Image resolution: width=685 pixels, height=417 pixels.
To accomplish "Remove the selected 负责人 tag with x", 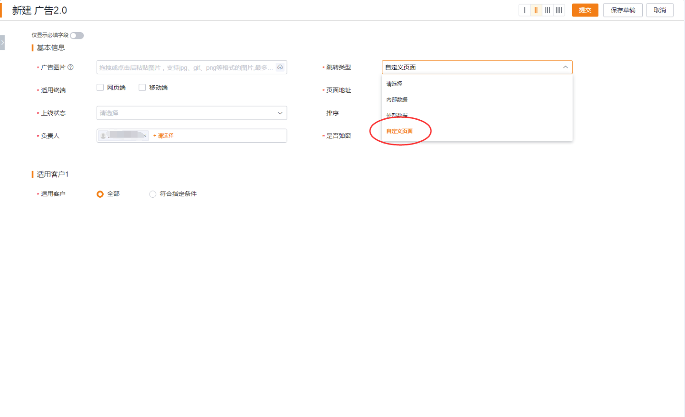I will click(145, 136).
